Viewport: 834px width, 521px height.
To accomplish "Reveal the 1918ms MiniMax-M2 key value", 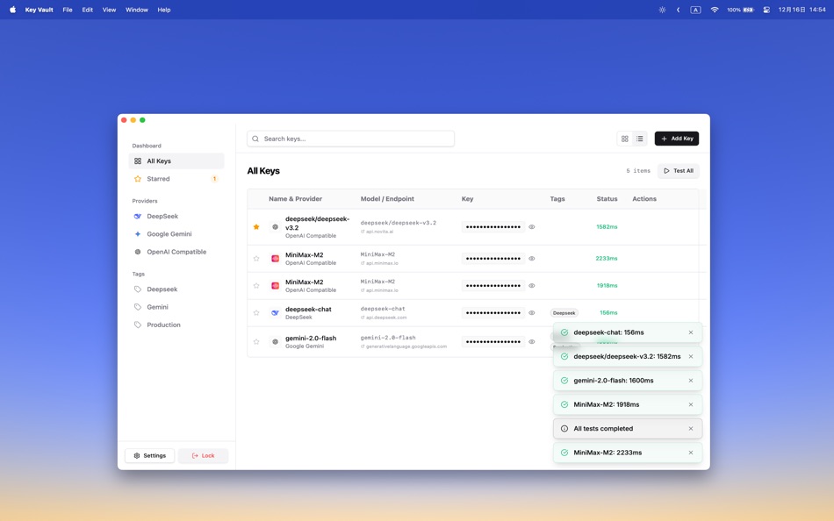I will click(531, 285).
